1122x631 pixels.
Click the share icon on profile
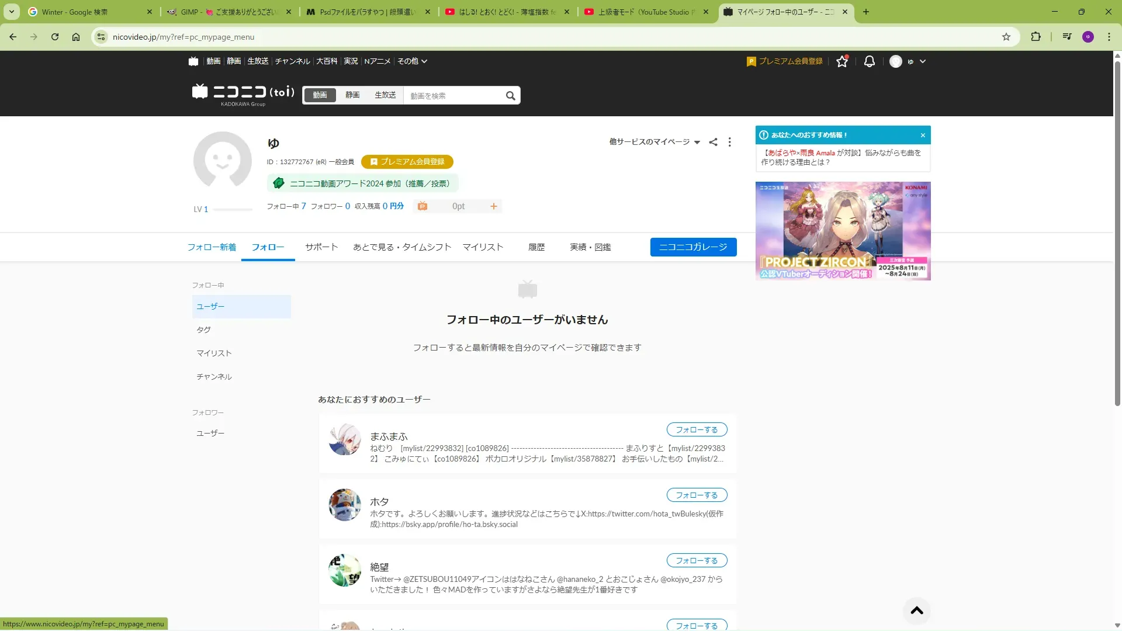coord(713,142)
